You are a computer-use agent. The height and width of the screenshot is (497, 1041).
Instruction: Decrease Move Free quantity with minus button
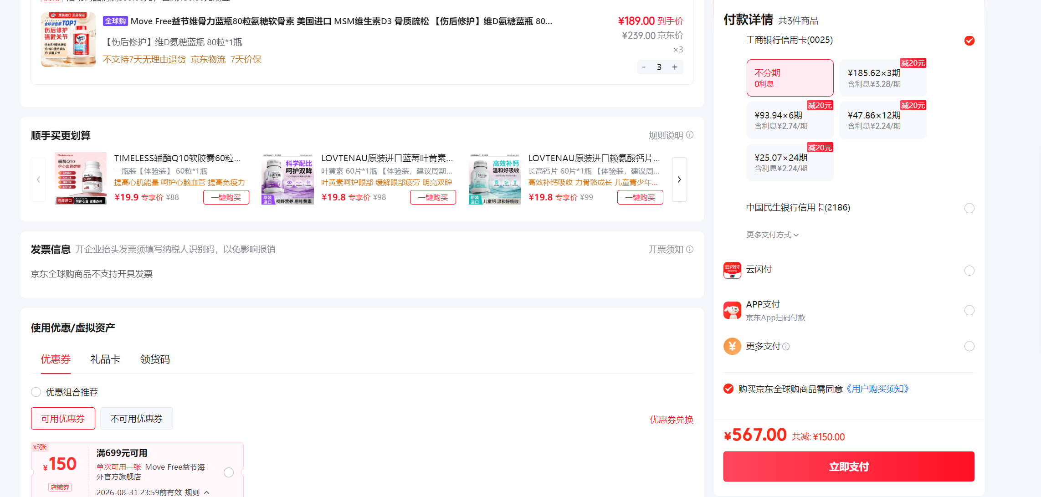point(644,67)
